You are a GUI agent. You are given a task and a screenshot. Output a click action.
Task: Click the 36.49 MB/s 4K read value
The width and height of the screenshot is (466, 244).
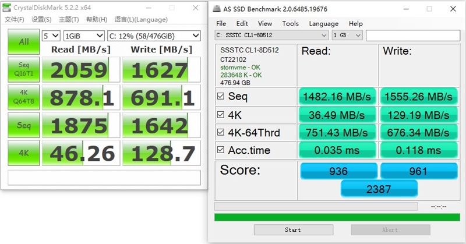coord(337,115)
